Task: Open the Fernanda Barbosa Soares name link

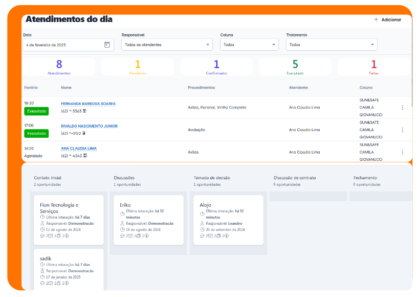Action: pyautogui.click(x=88, y=103)
